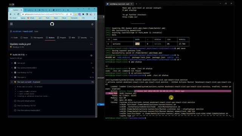This screenshot has width=242, height=136.
Task: Open the Gmail bookmark
Action: 13,18
